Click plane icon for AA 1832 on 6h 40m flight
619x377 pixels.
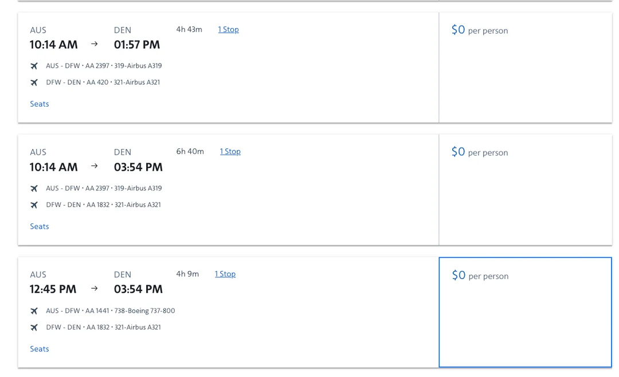tap(34, 205)
